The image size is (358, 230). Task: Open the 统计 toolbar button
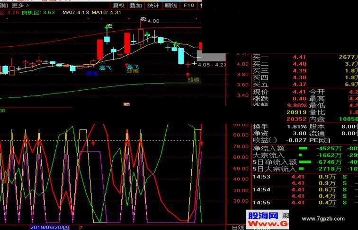tap(153, 5)
